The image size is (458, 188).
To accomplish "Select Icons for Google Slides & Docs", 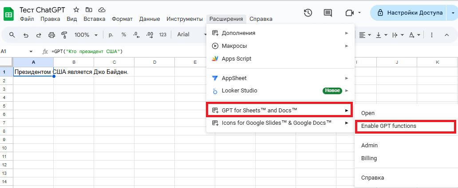I will click(280, 123).
